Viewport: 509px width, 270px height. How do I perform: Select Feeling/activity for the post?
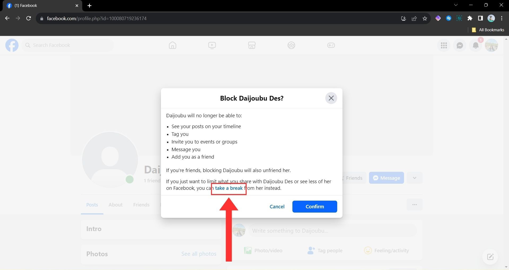[x=386, y=250]
